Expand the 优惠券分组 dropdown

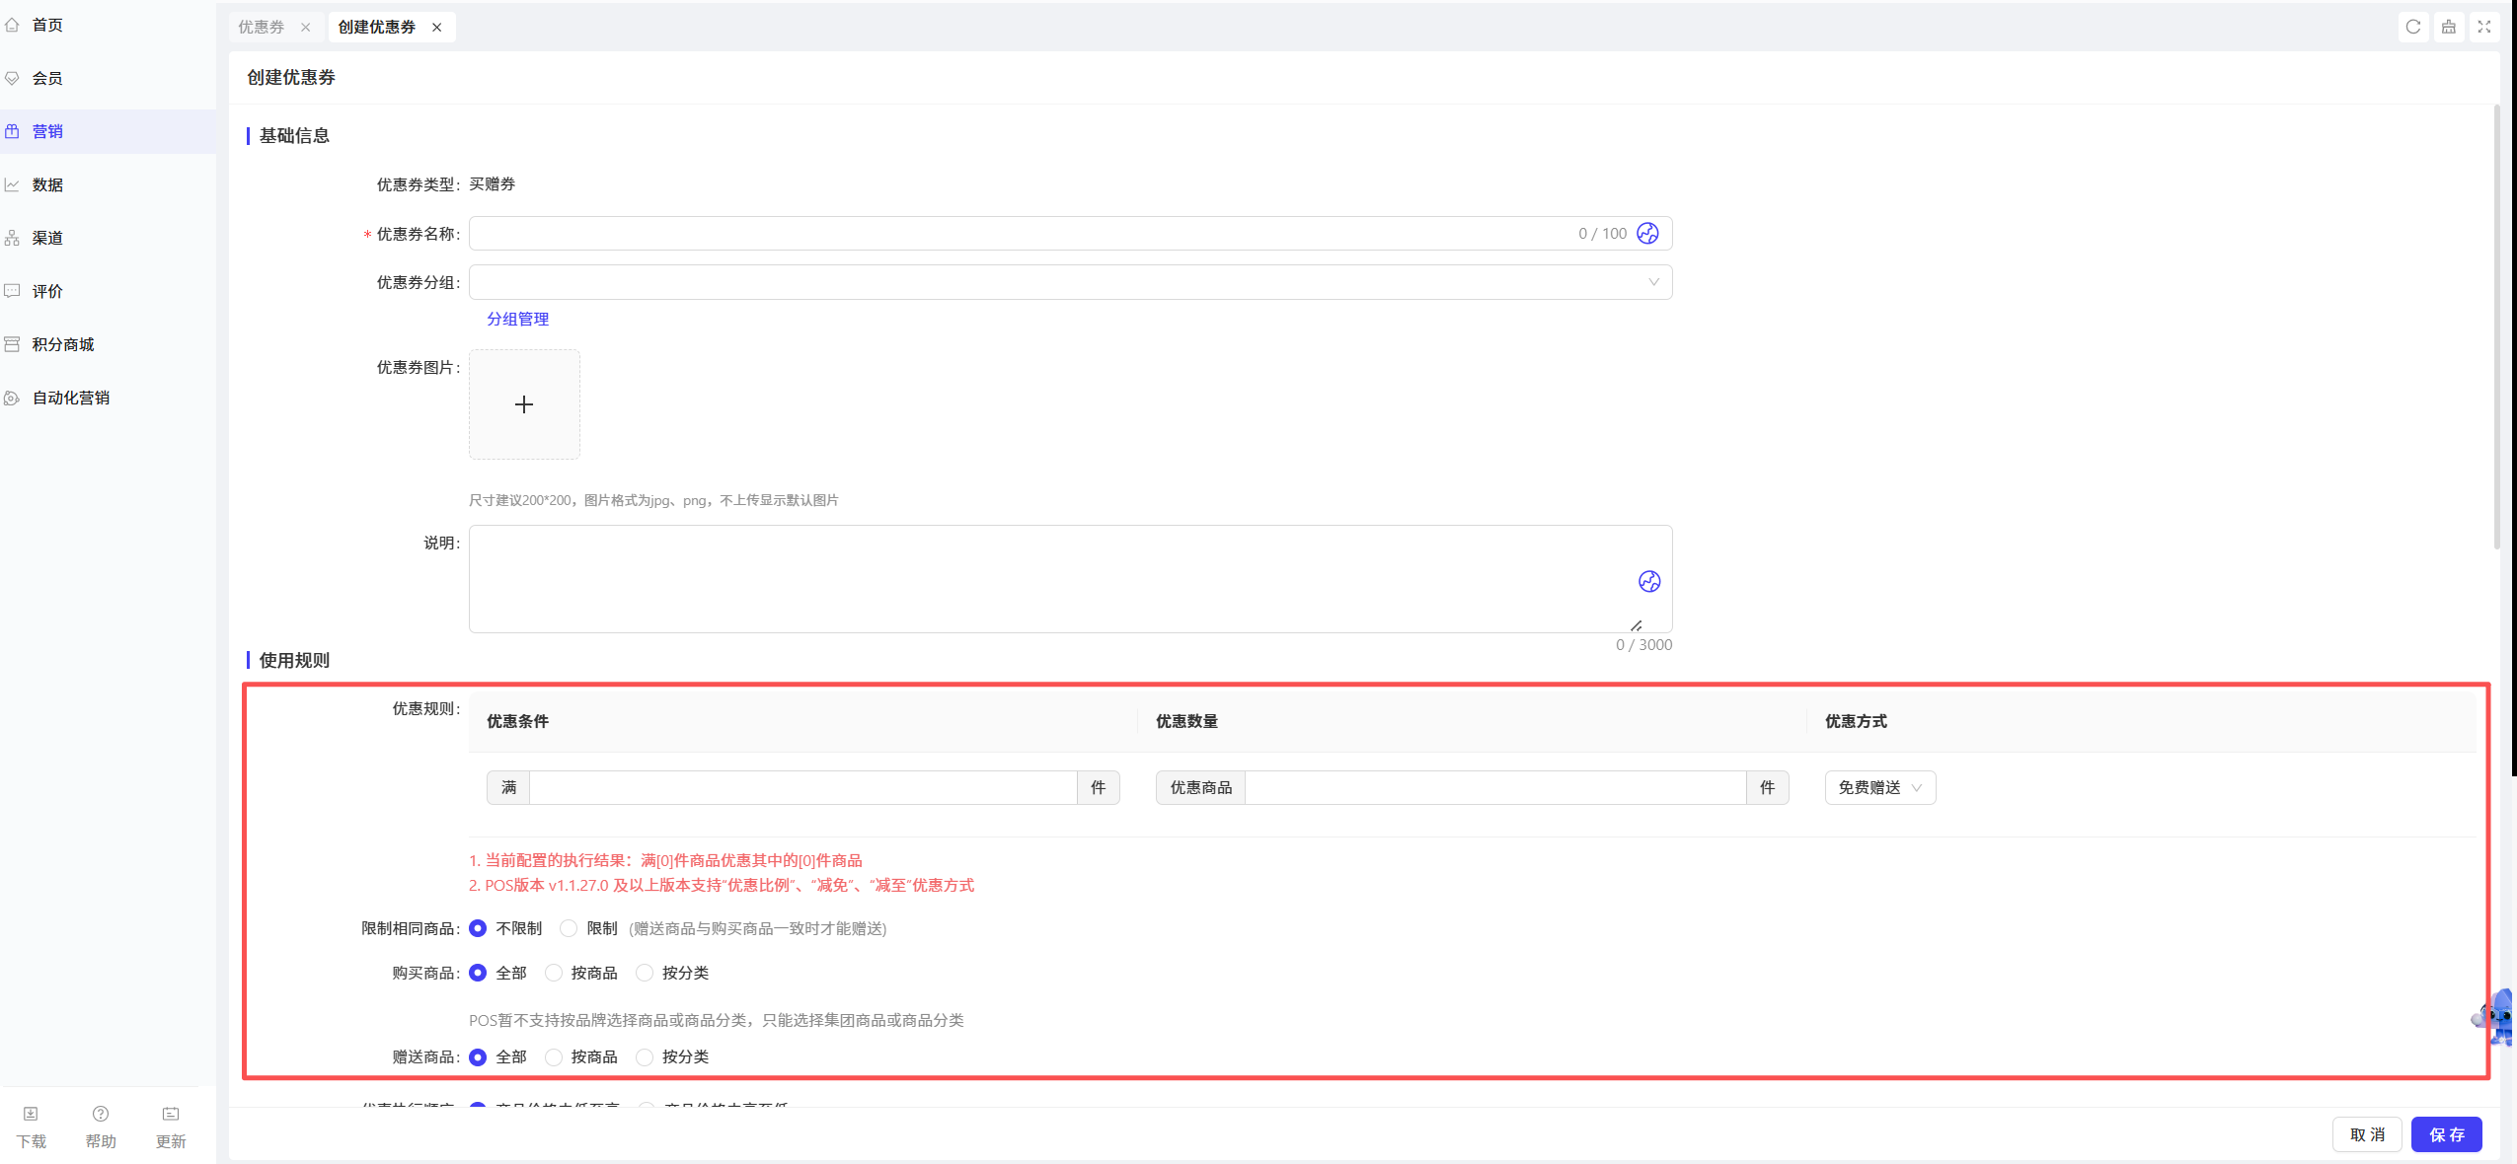(x=1070, y=282)
